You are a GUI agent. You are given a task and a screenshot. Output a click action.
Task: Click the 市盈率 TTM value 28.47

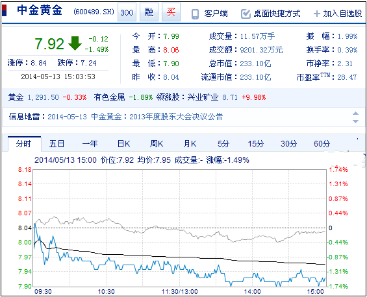tap(347, 77)
